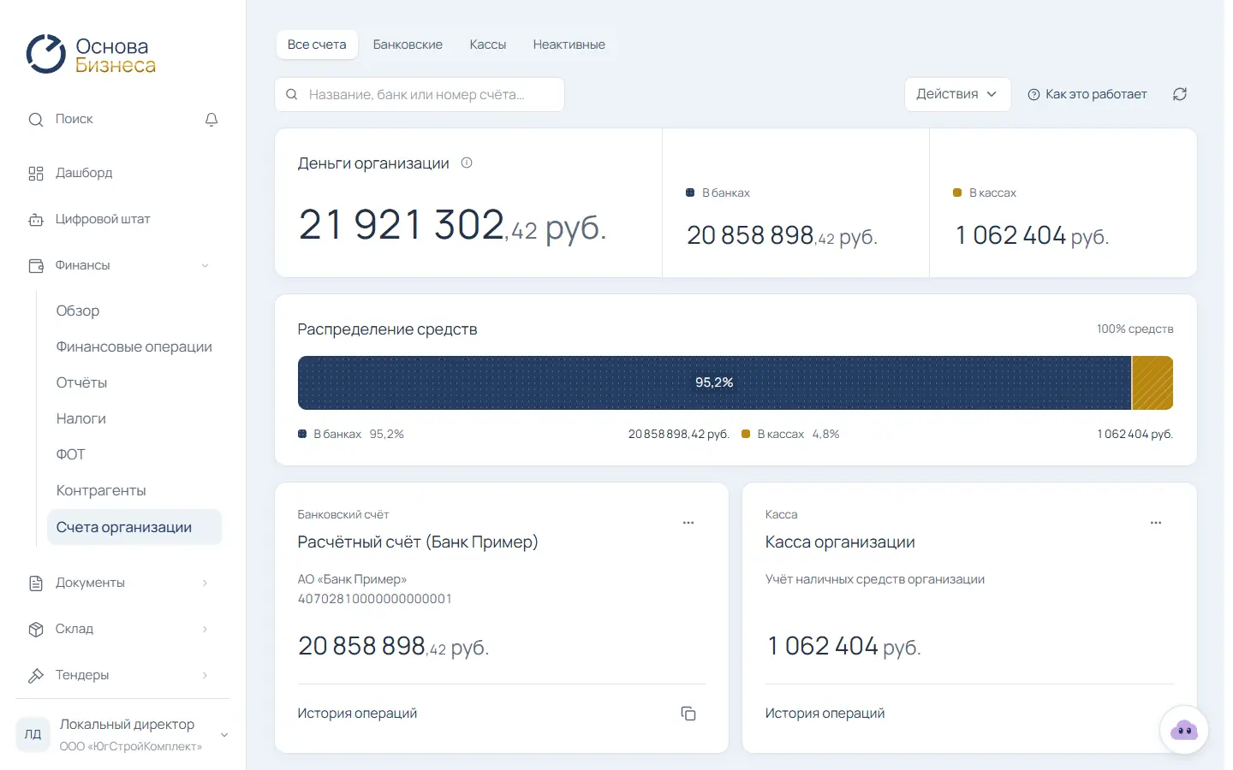Screen dimensions: 1233x770
Task: Switch to the Кассы tab
Action: 488,44
